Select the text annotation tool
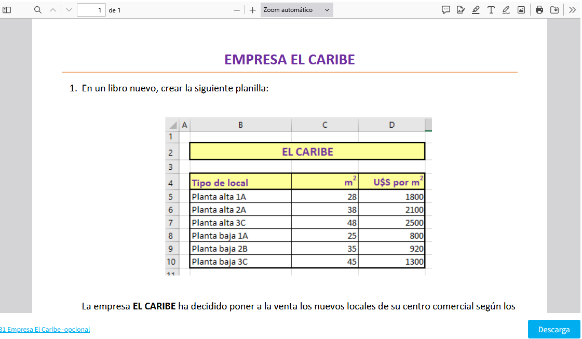The image size is (582, 339). coord(491,10)
